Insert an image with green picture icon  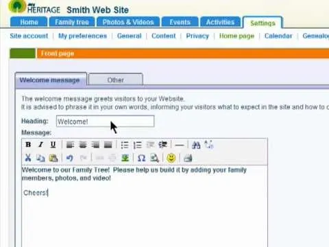click(x=125, y=158)
